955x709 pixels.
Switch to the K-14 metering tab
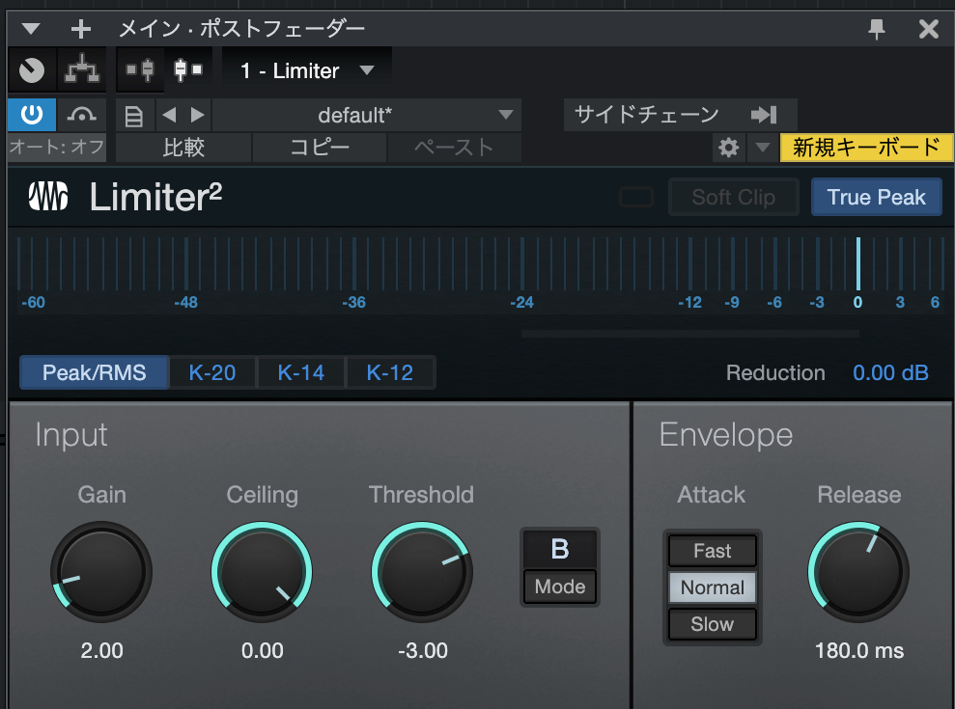coord(300,372)
